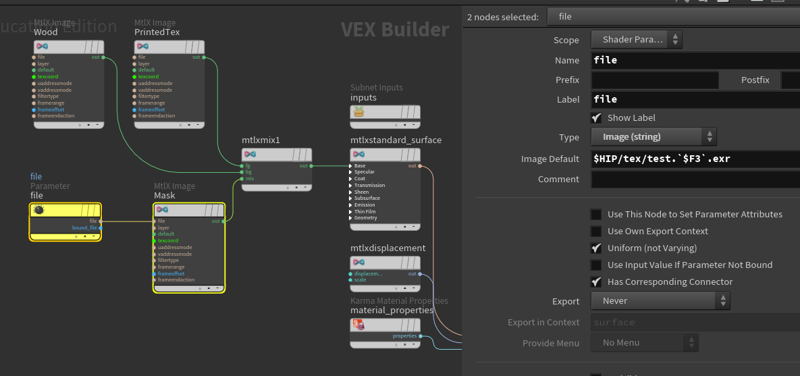
Task: Click the Mask node's out connector
Action: tap(225, 221)
